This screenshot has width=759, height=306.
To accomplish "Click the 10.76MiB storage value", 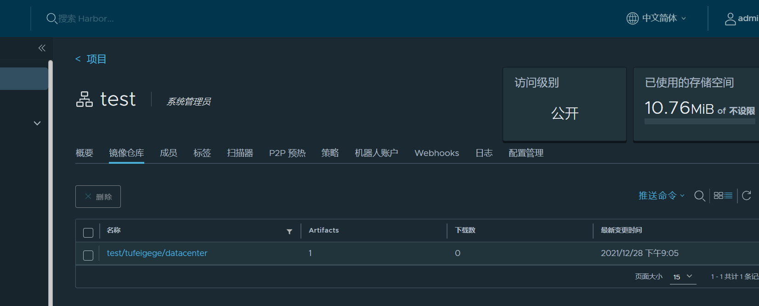I will [679, 108].
